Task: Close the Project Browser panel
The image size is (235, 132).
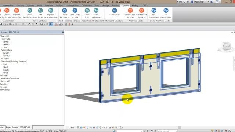Action: click(63, 32)
